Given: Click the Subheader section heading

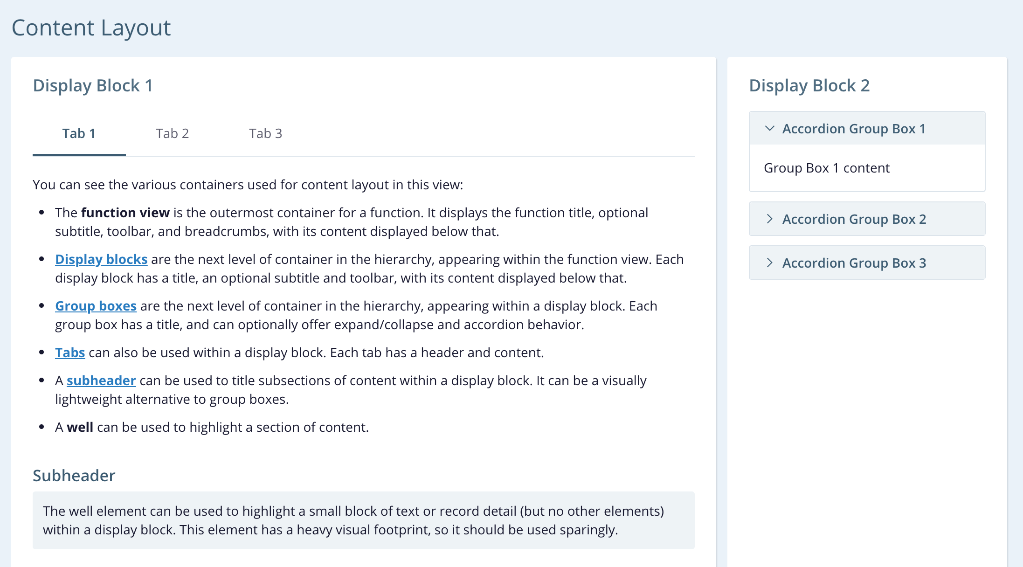Looking at the screenshot, I should click(74, 476).
